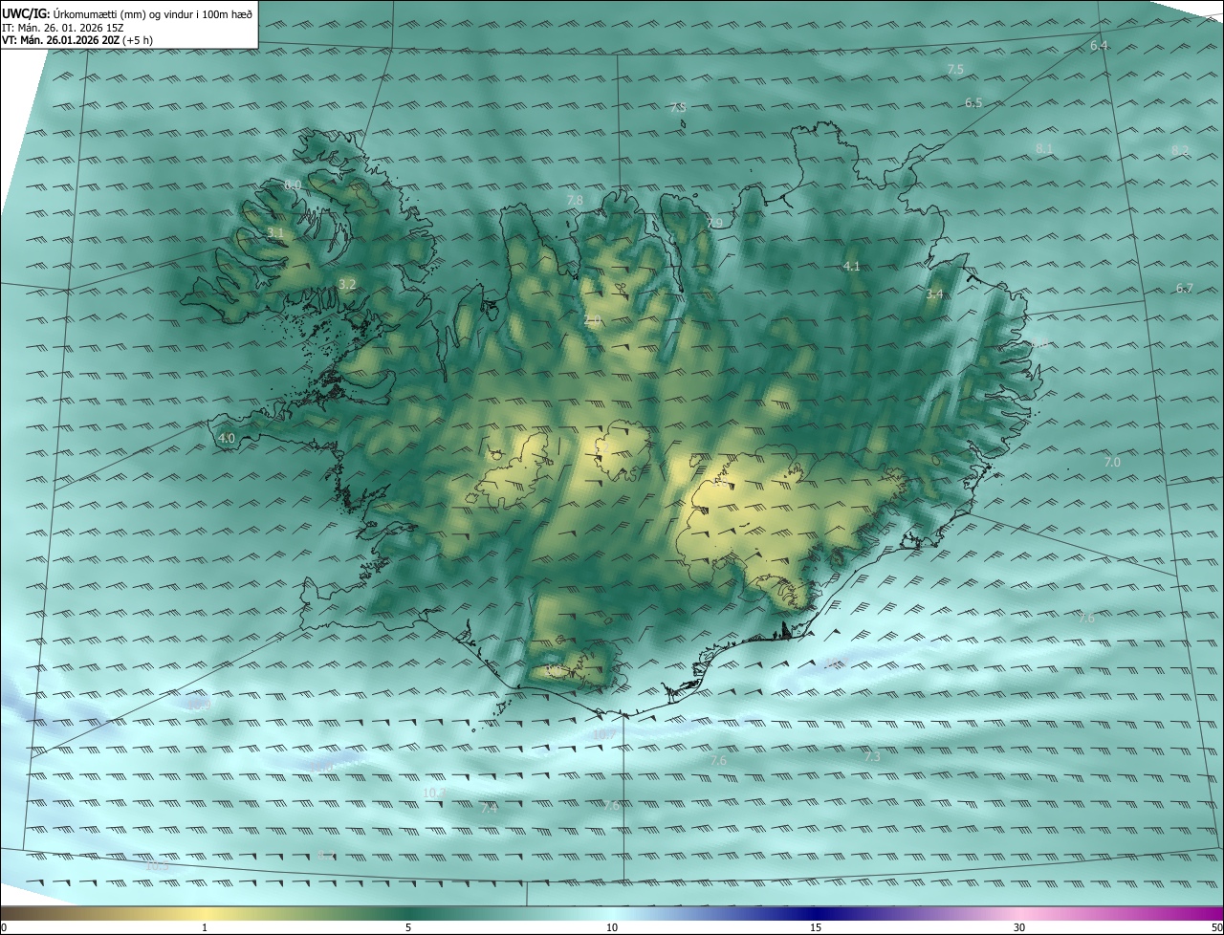Click the color scale label 30
Image resolution: width=1224 pixels, height=935 pixels.
click(x=1019, y=927)
